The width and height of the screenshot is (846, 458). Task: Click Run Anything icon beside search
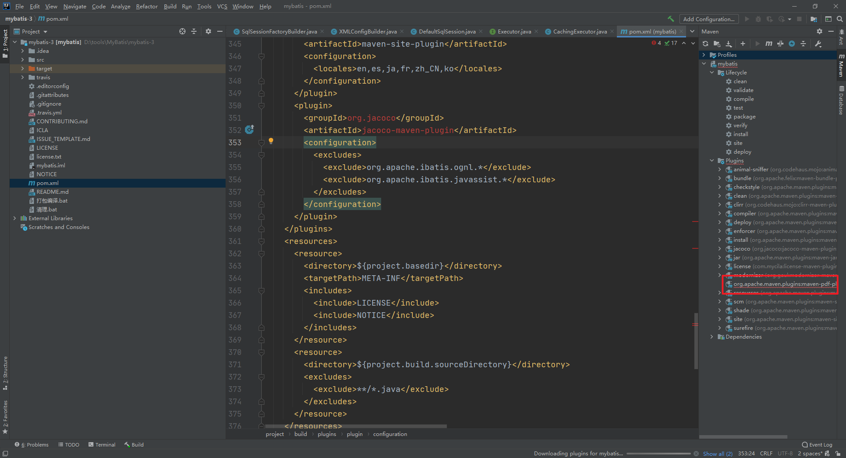(x=828, y=19)
